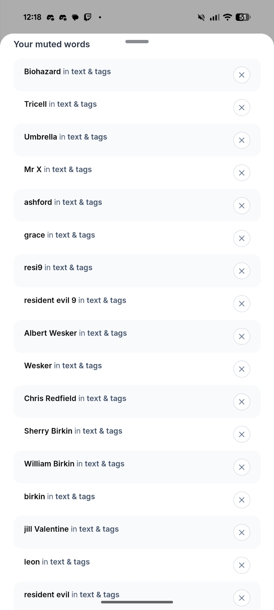Delete the lowercase birkin entry
The height and width of the screenshot is (610, 274).
[242, 500]
